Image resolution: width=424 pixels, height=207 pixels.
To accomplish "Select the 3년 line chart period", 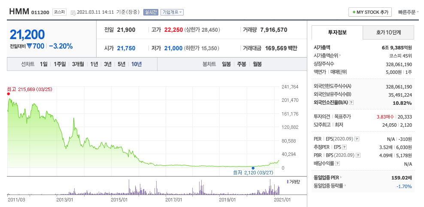I will pos(108,64).
